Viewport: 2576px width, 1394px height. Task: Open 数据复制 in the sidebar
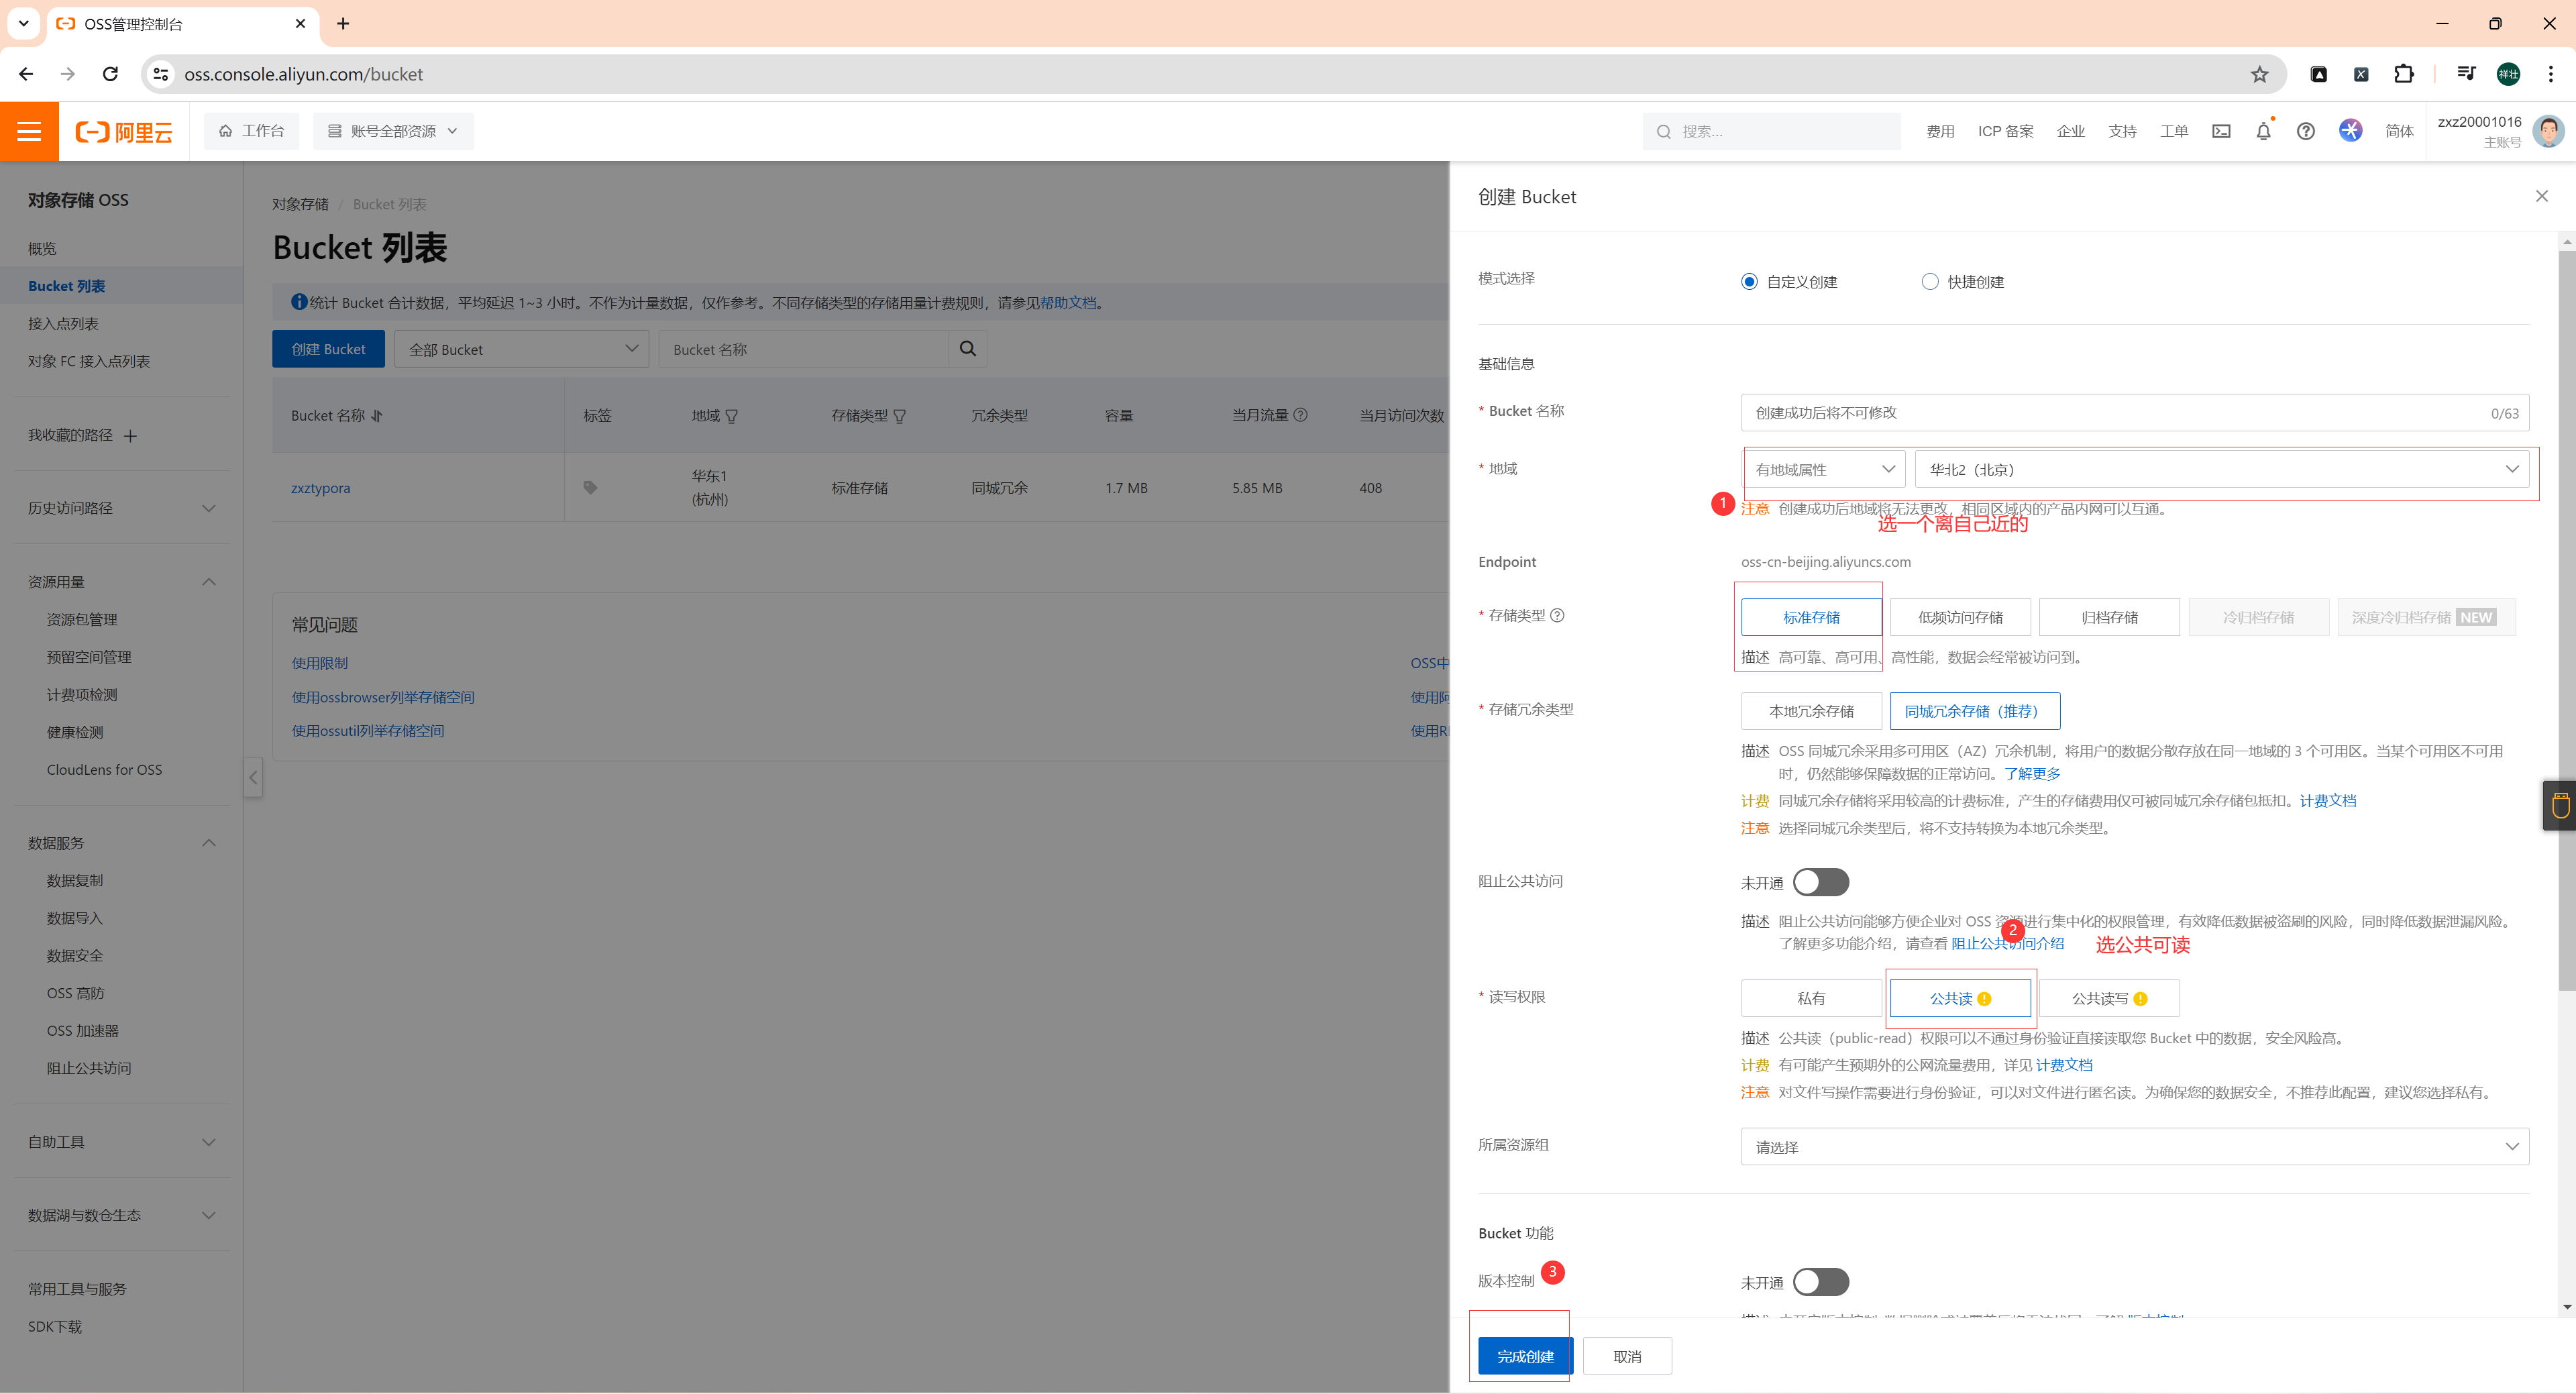click(x=75, y=881)
